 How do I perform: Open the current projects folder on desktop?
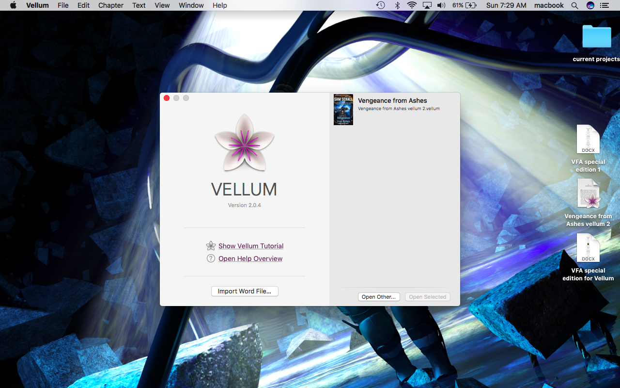point(596,36)
